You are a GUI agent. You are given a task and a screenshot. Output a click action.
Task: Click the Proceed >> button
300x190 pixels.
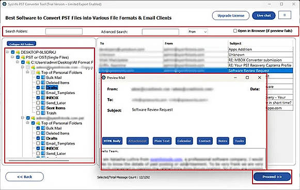coord(272,177)
